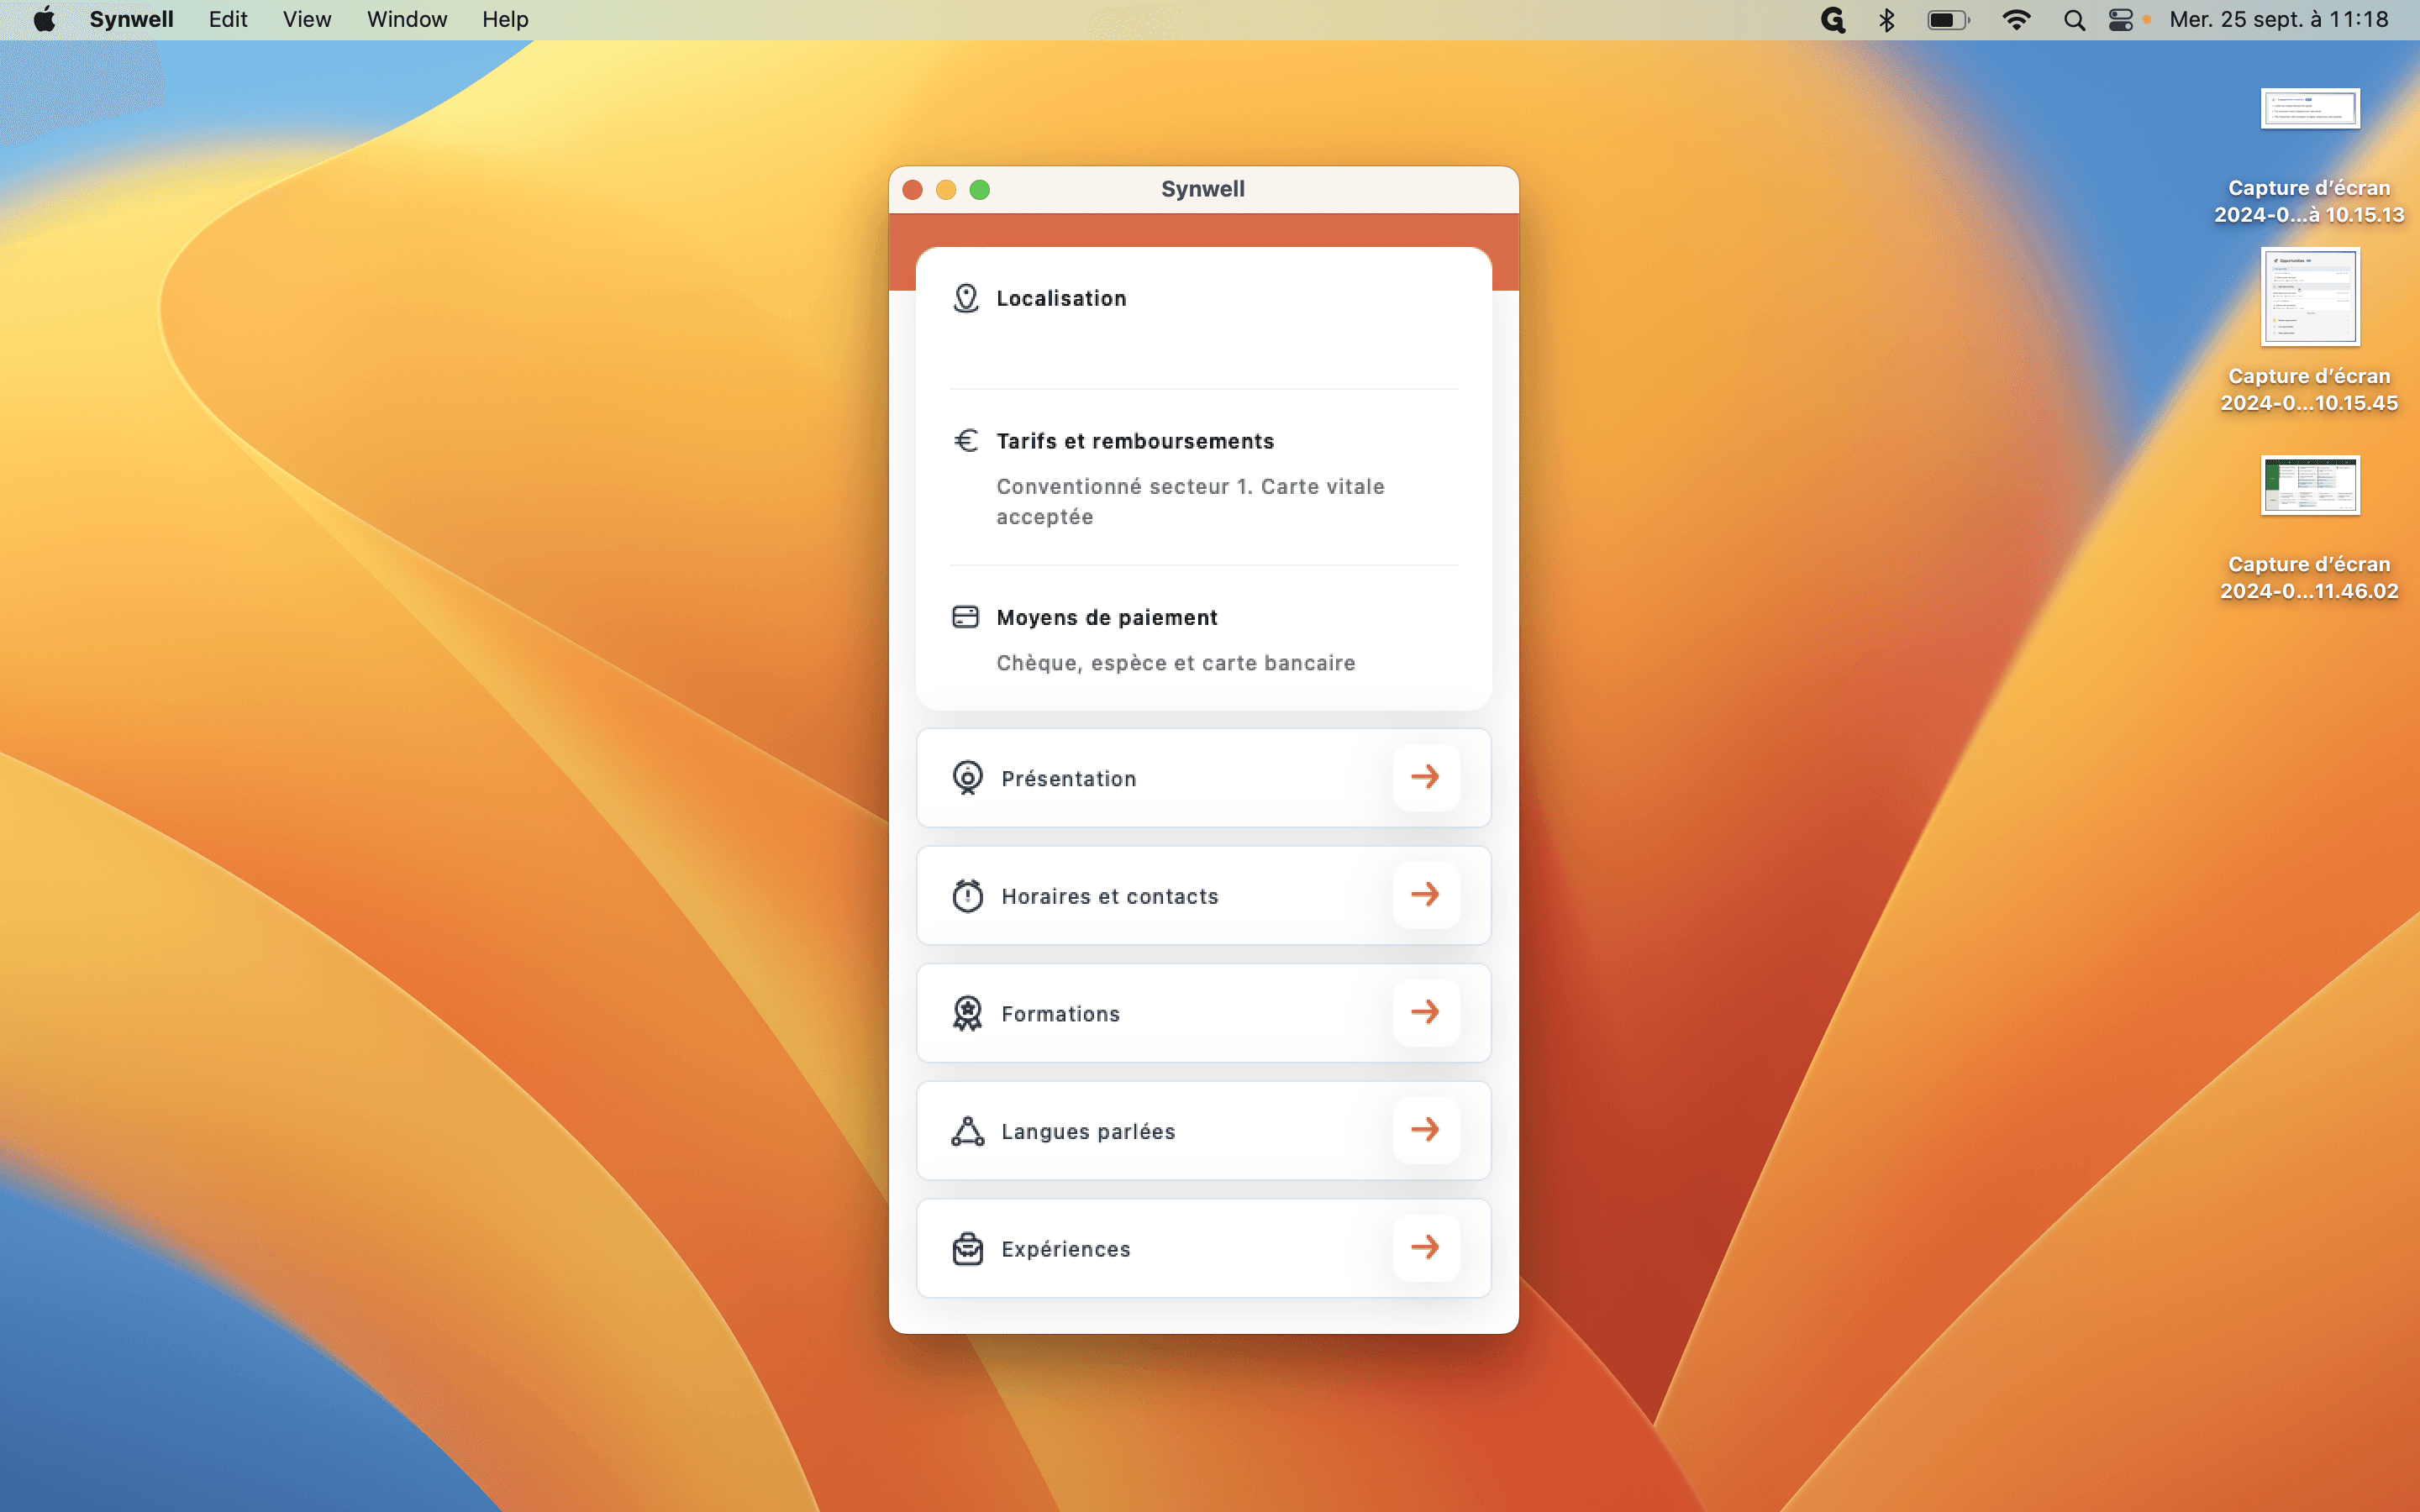Click the credit card icon beside Moyens de paiement

[965, 616]
